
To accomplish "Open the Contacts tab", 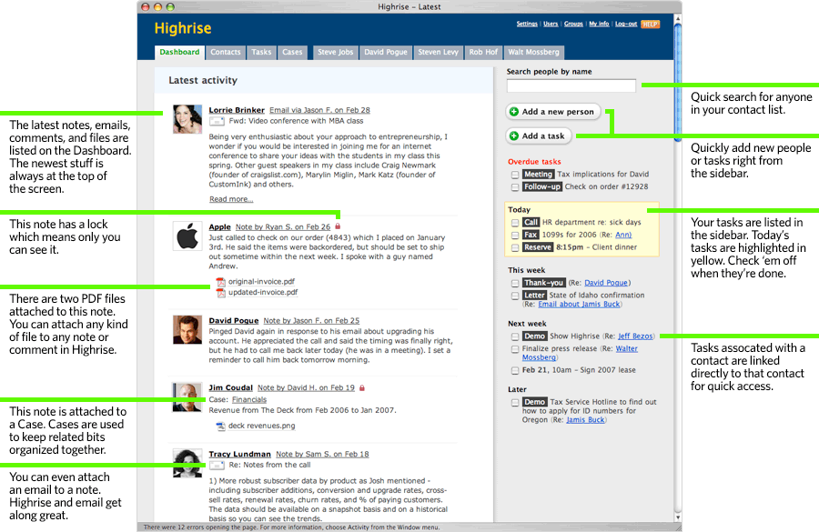I will click(226, 52).
